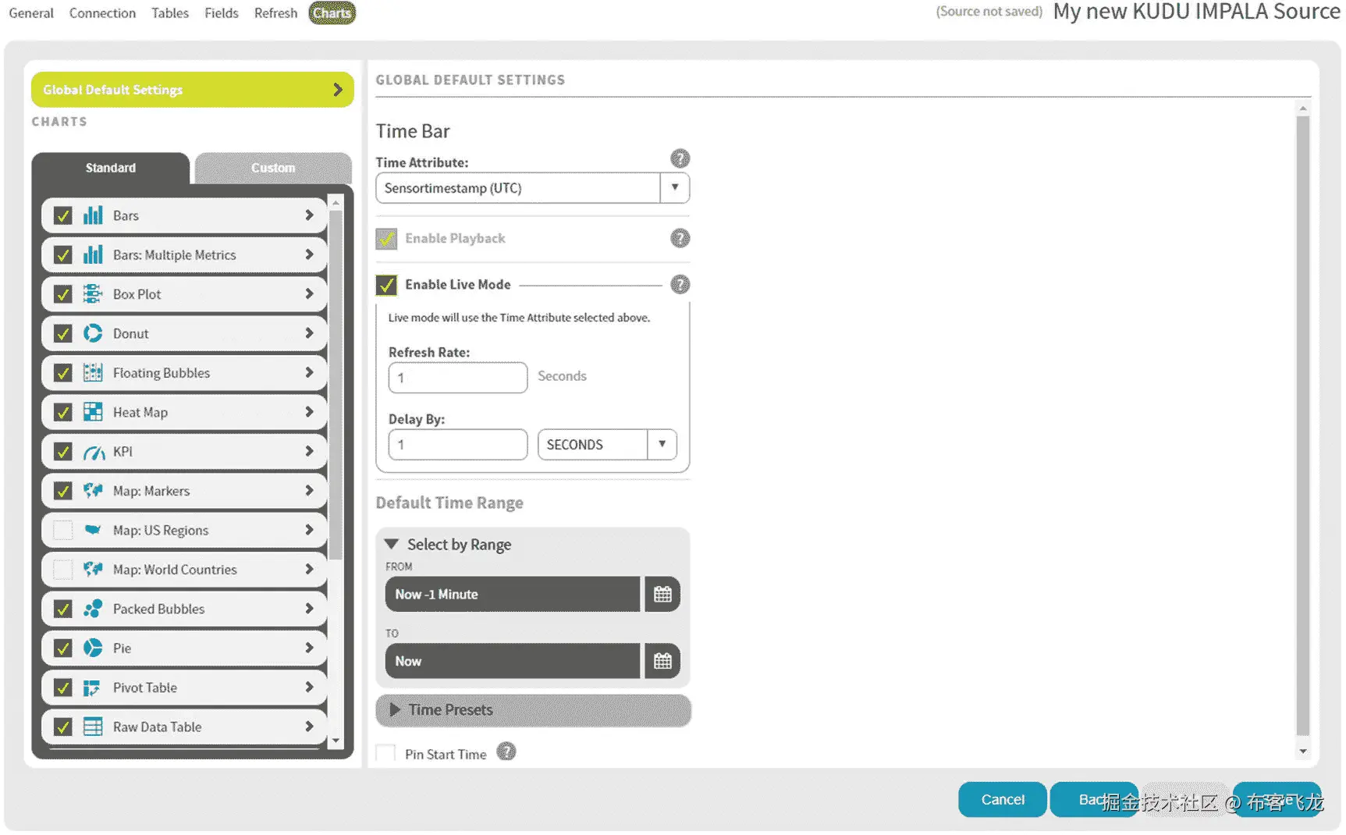This screenshot has height=835, width=1346.
Task: Collapse the Select by Range section
Action: tap(392, 544)
